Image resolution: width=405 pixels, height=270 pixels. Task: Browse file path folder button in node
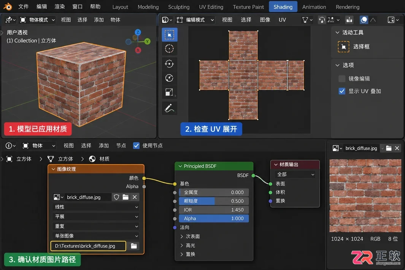(134, 246)
